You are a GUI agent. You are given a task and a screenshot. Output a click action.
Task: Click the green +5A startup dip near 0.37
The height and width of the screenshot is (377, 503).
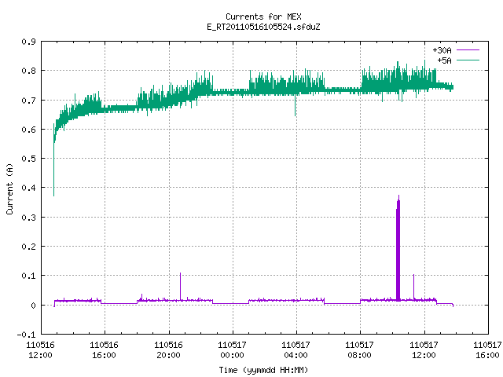53,170
